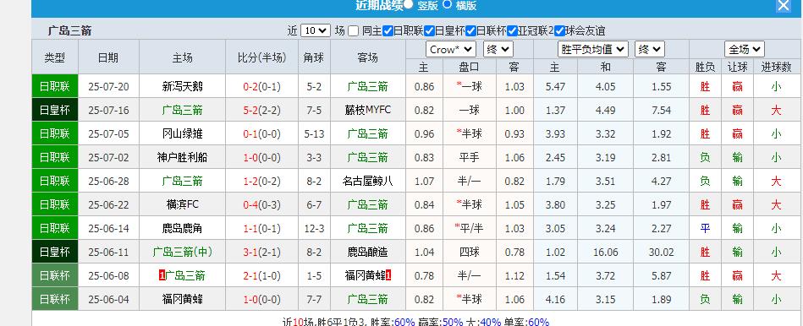Open the Crow* company dropdown

[451, 50]
